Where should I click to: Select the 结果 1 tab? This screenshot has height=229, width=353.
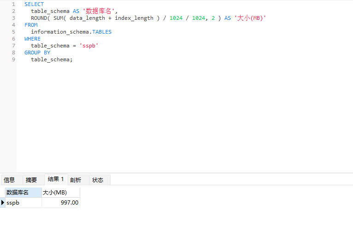[x=56, y=179]
